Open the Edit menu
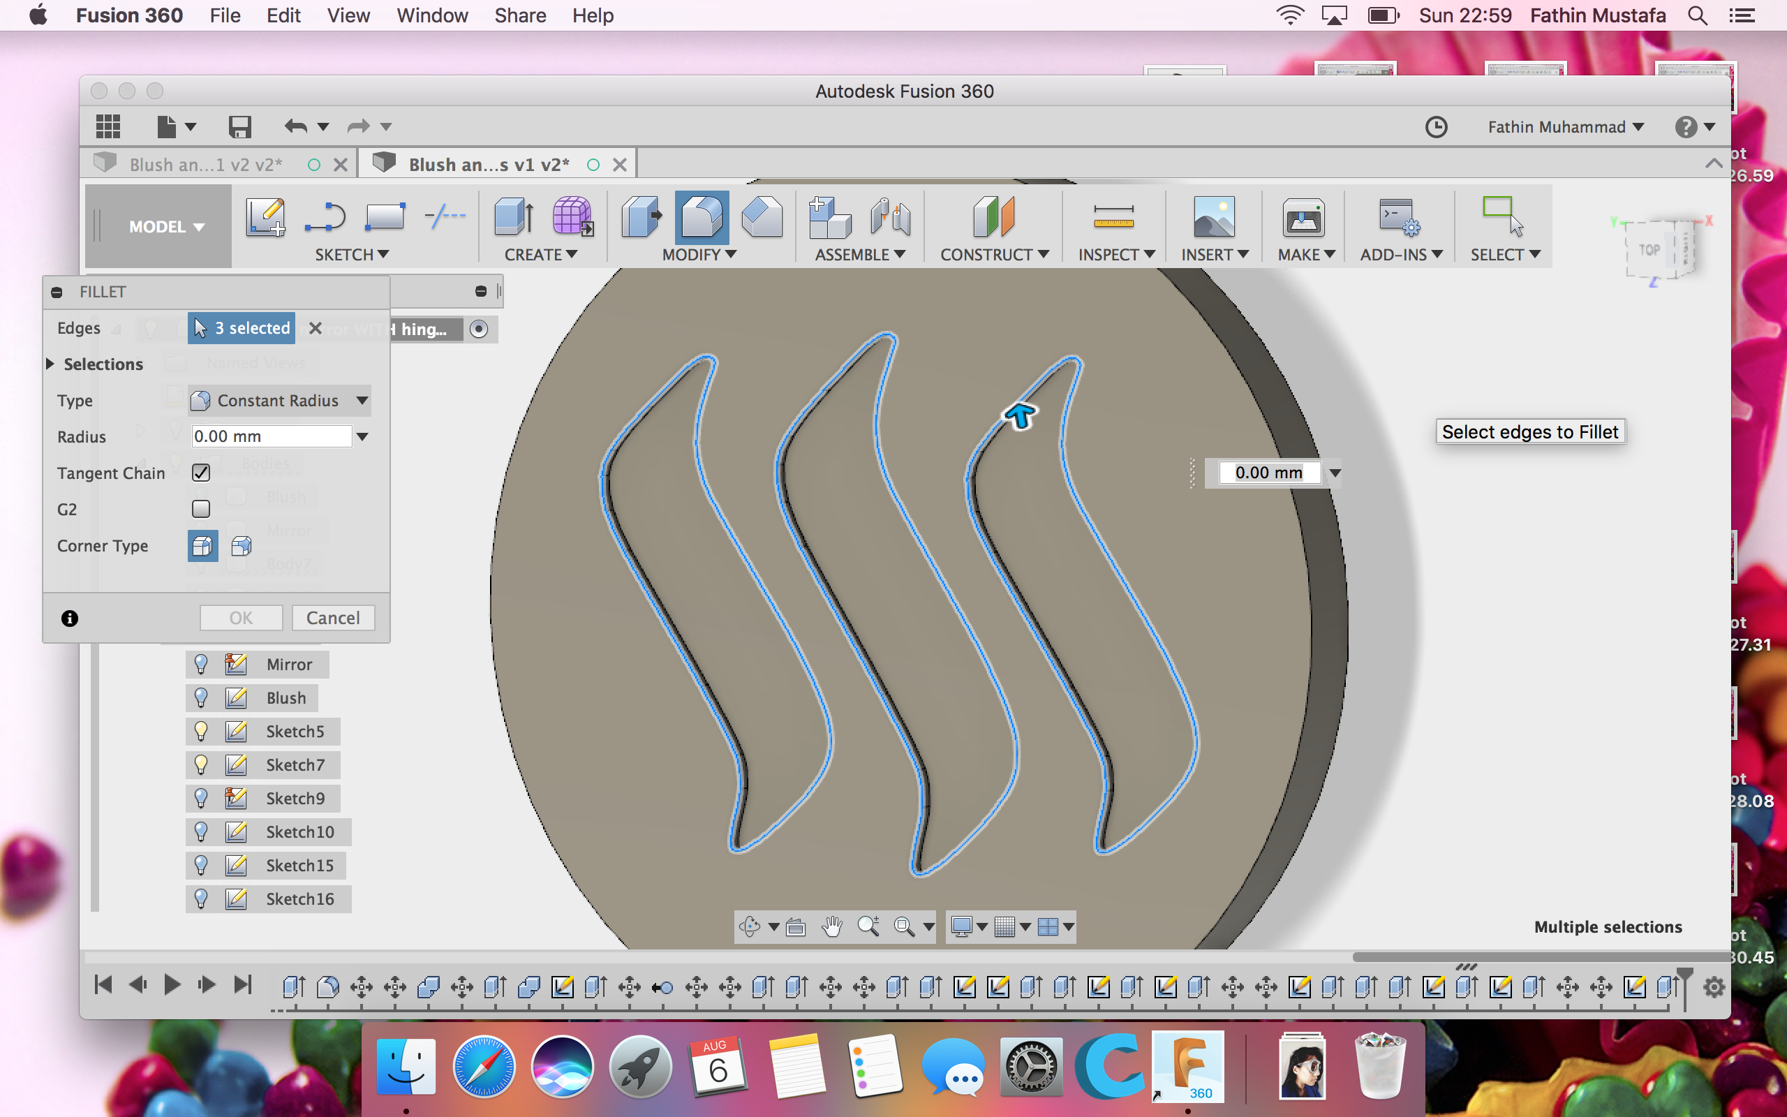Screen dimensions: 1787x1117 pyautogui.click(x=283, y=15)
